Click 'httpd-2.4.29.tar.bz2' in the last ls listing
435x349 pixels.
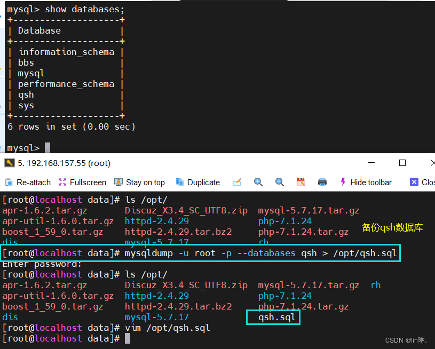click(x=178, y=306)
